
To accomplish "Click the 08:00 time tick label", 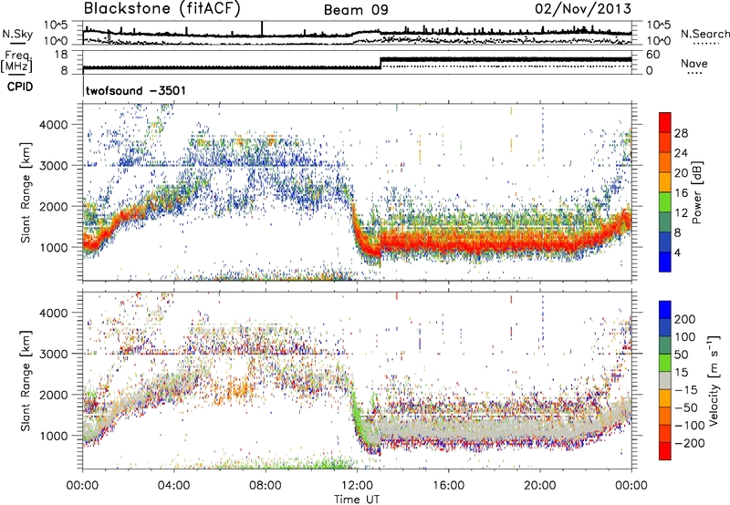I will pos(266,486).
